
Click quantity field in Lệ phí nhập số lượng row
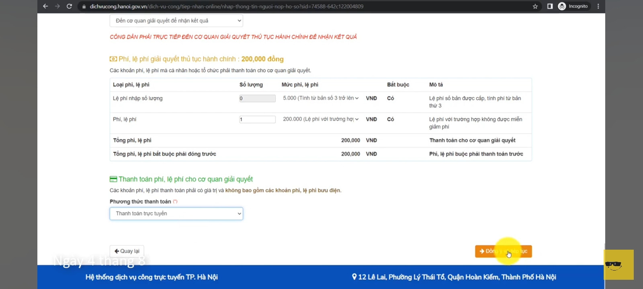pyautogui.click(x=258, y=98)
